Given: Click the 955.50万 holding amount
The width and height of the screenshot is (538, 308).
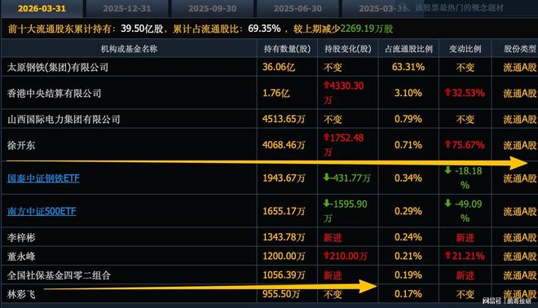Looking at the screenshot, I should click(281, 294).
